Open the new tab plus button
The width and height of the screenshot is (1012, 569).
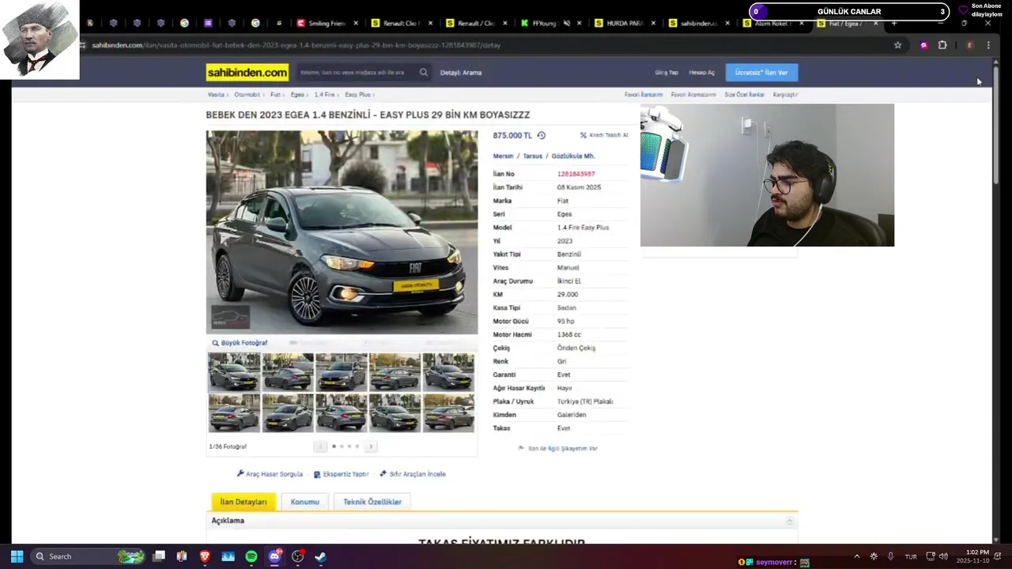(x=894, y=24)
